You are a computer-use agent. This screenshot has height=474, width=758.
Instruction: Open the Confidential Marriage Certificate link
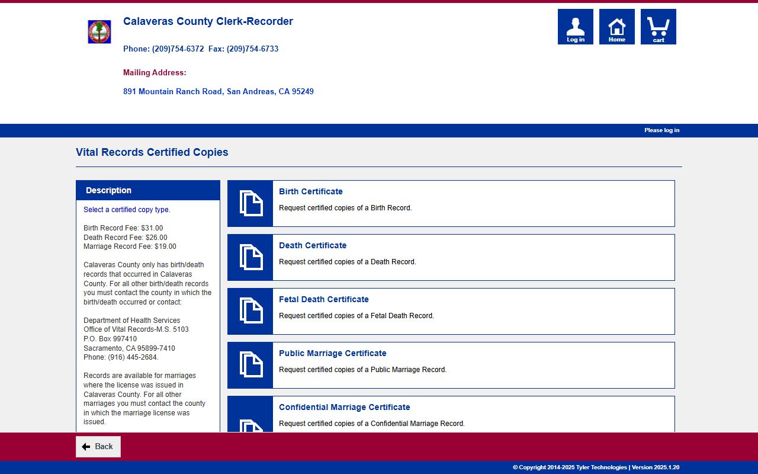(x=345, y=407)
